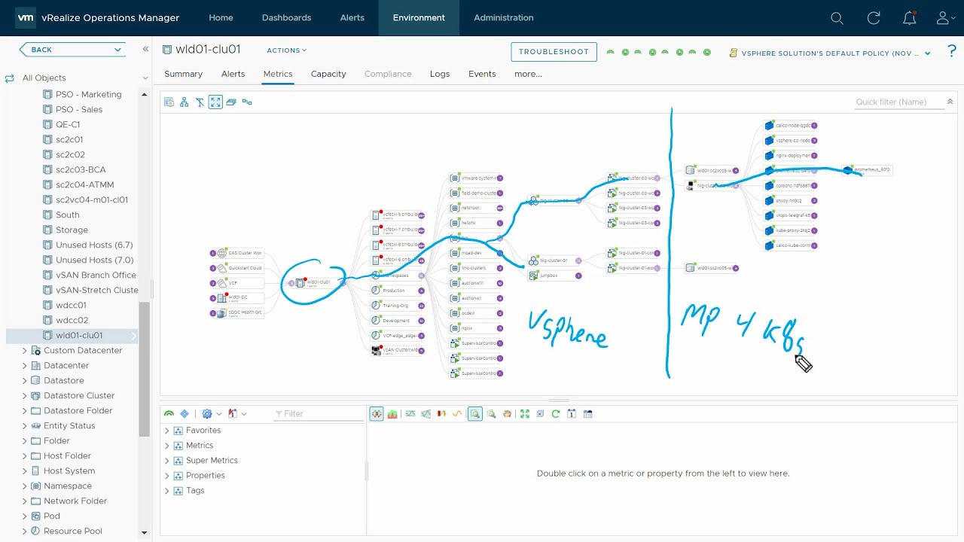Click the hierarchy view icon above the map
Screen dimensions: 964x542
click(185, 102)
